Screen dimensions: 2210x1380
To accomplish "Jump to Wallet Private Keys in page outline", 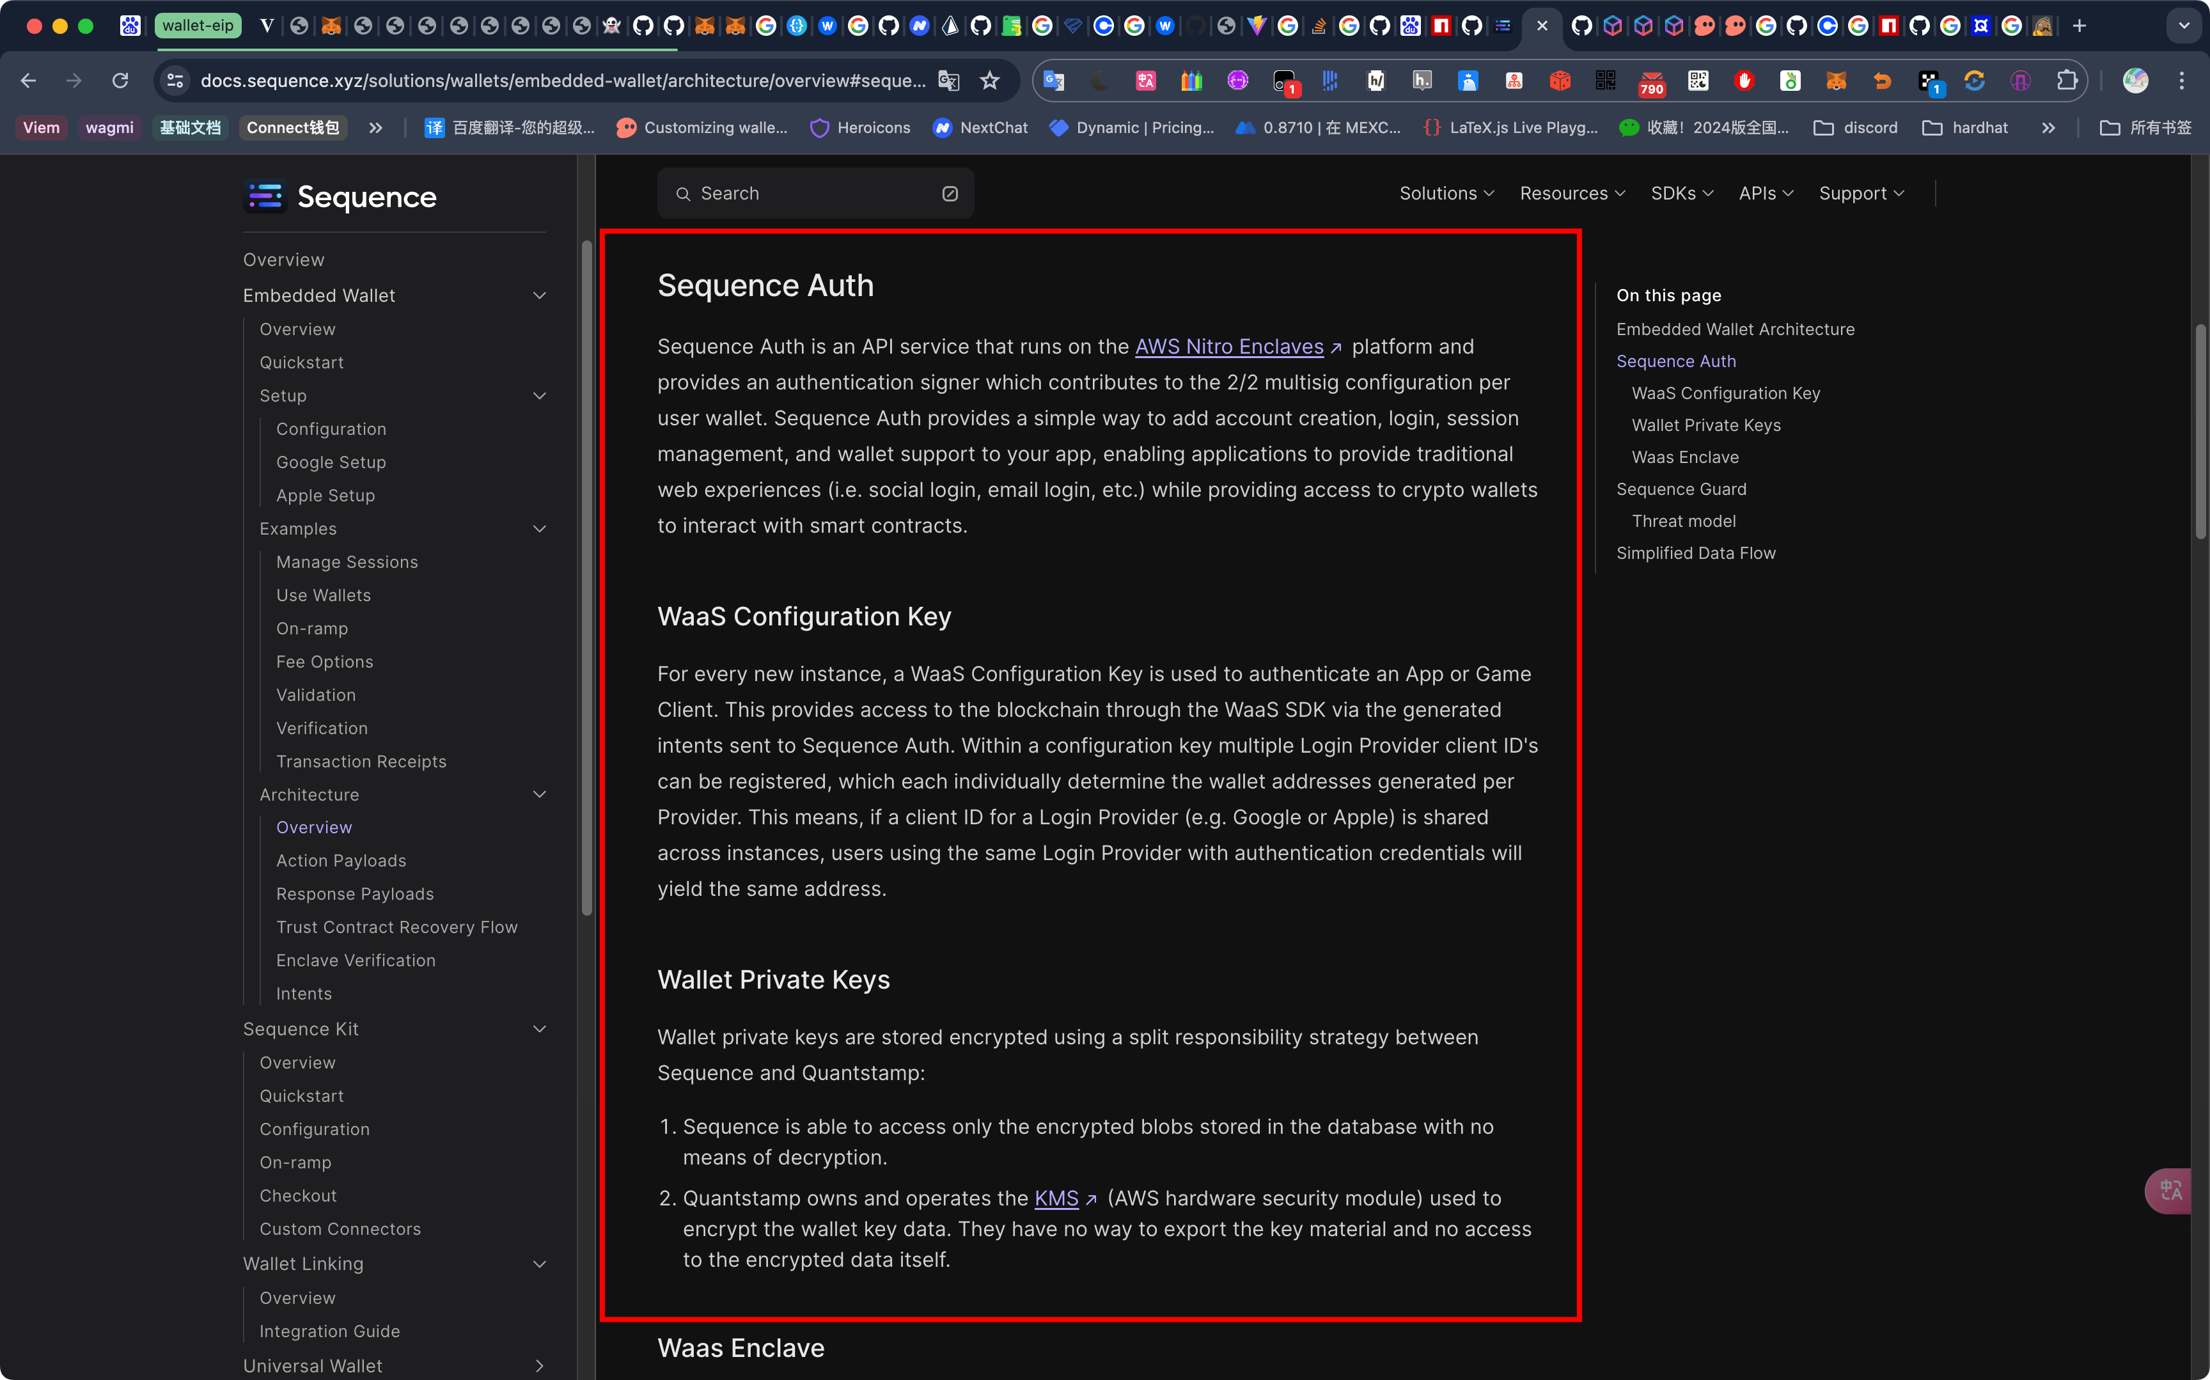I will (1705, 425).
